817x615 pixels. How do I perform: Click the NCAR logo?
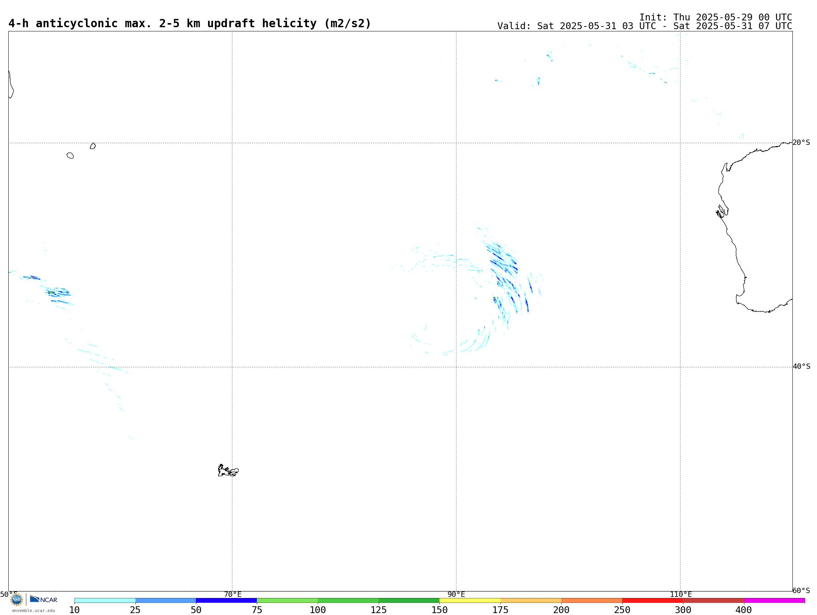pos(43,599)
